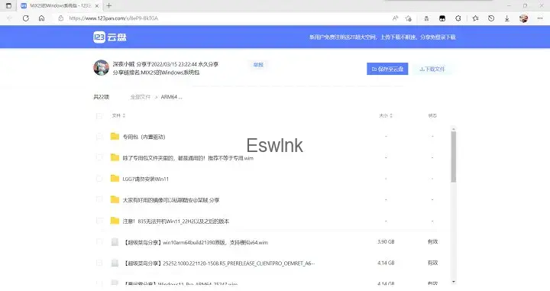
Task: Click the scrollbar up arrow of file list
Action: point(454,128)
